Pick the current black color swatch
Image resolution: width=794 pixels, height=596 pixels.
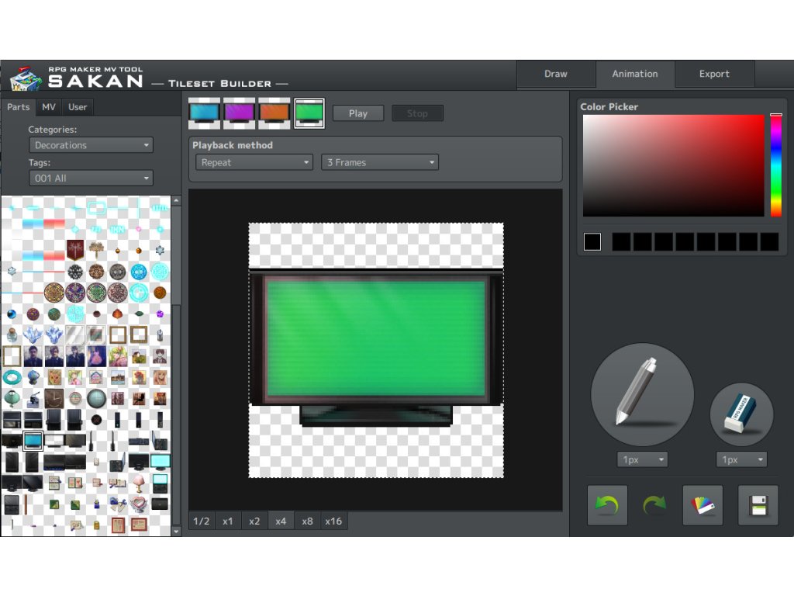tap(592, 242)
